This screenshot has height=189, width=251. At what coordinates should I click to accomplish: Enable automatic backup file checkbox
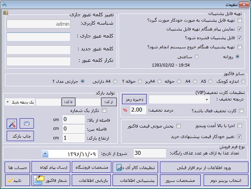pos(239,20)
